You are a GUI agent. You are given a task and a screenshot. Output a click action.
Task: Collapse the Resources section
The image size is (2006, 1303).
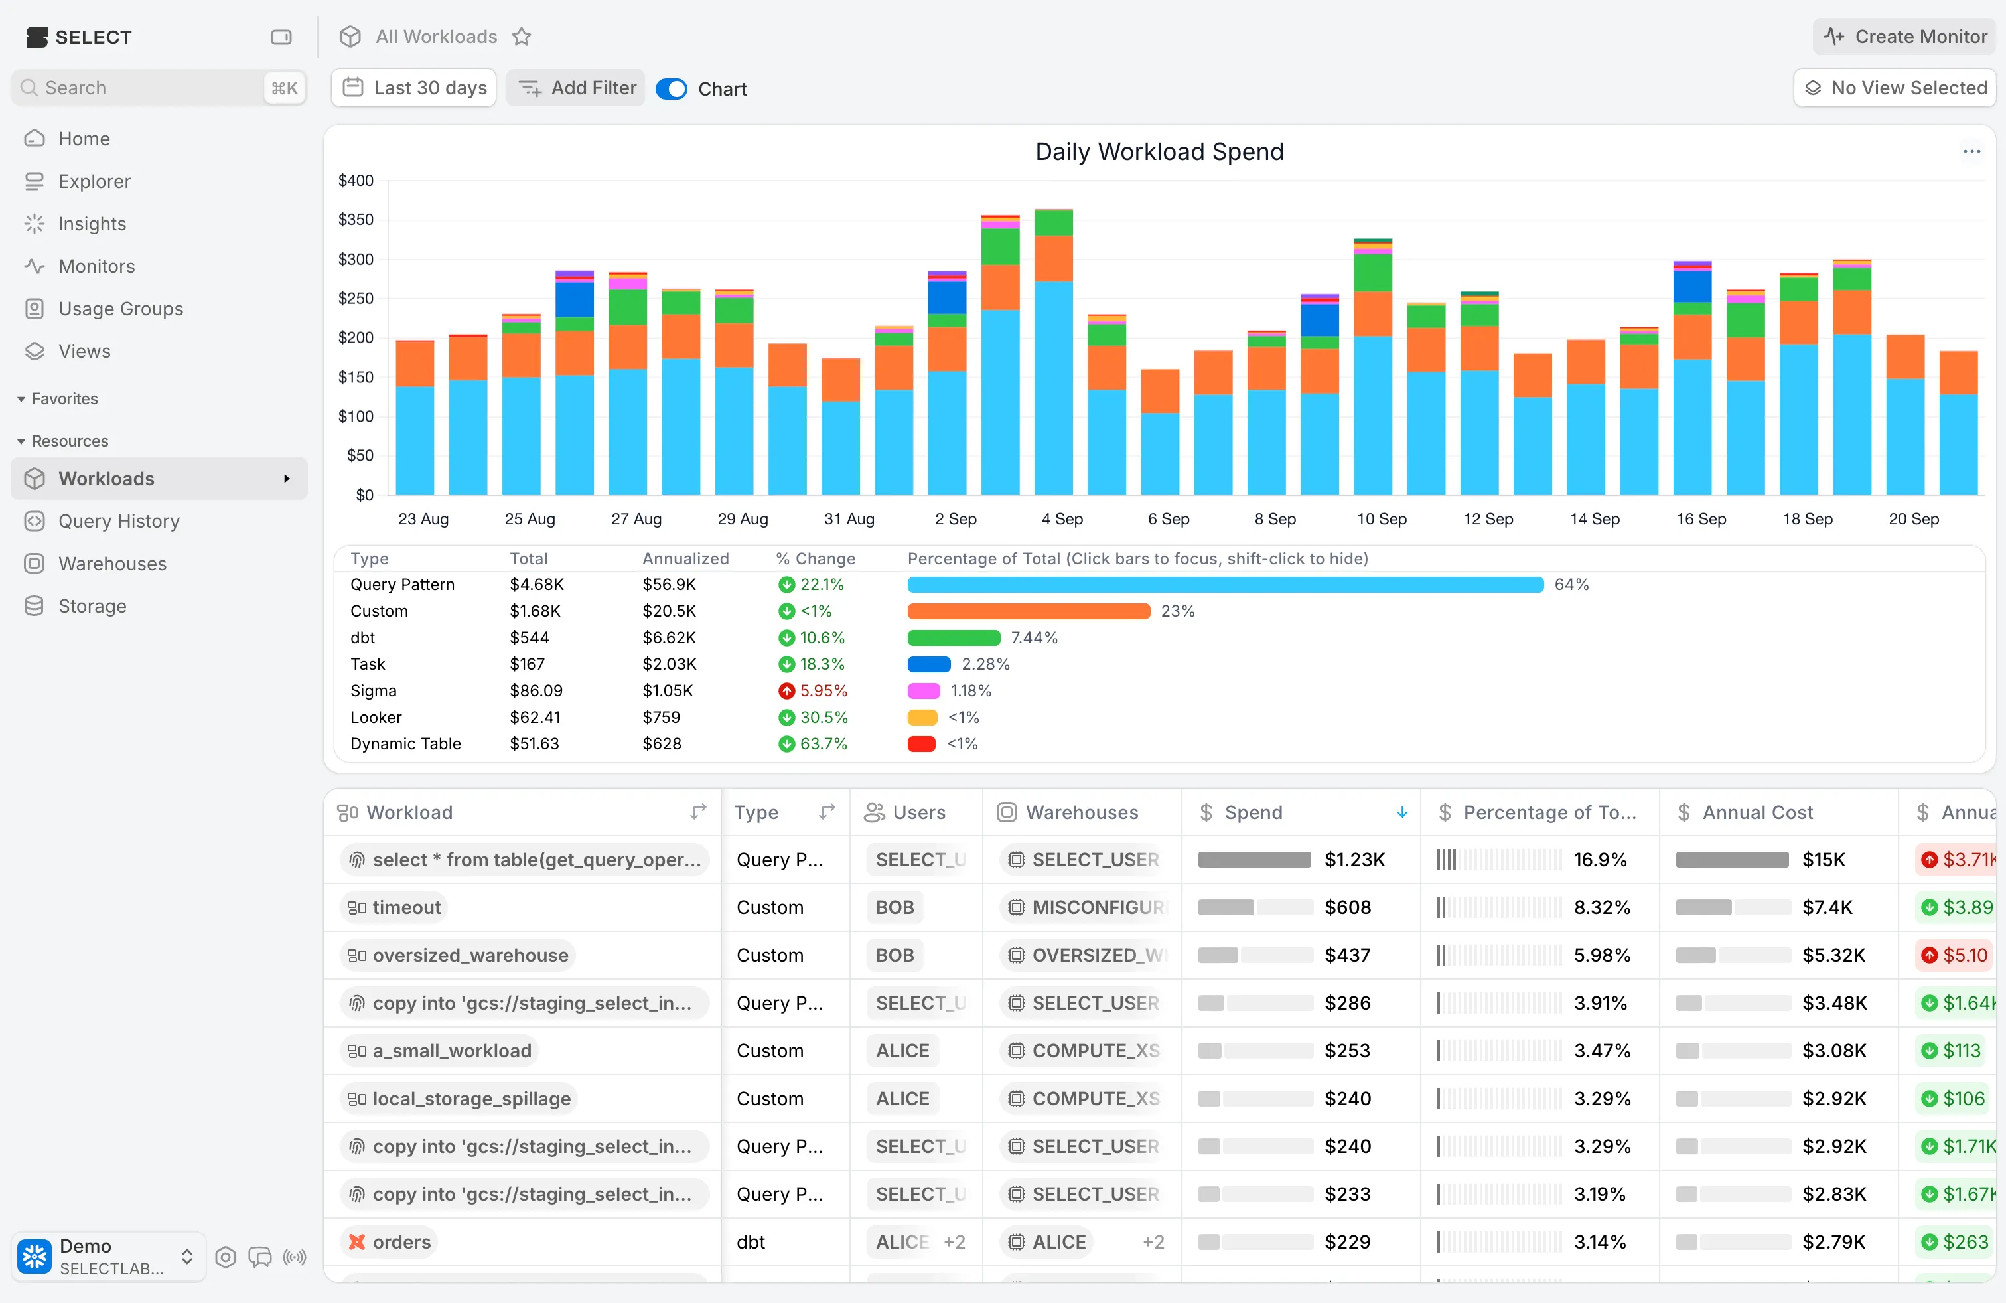[21, 441]
